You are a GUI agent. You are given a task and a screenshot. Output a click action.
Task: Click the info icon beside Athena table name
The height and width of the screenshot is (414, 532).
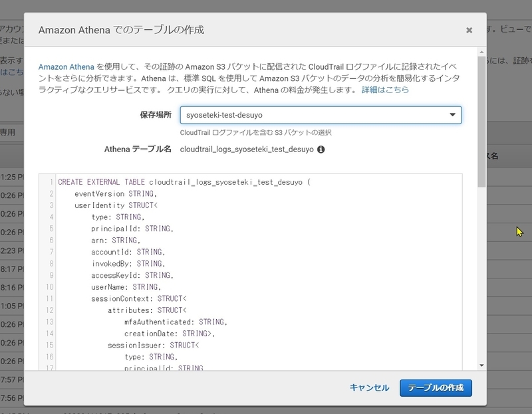tap(321, 150)
